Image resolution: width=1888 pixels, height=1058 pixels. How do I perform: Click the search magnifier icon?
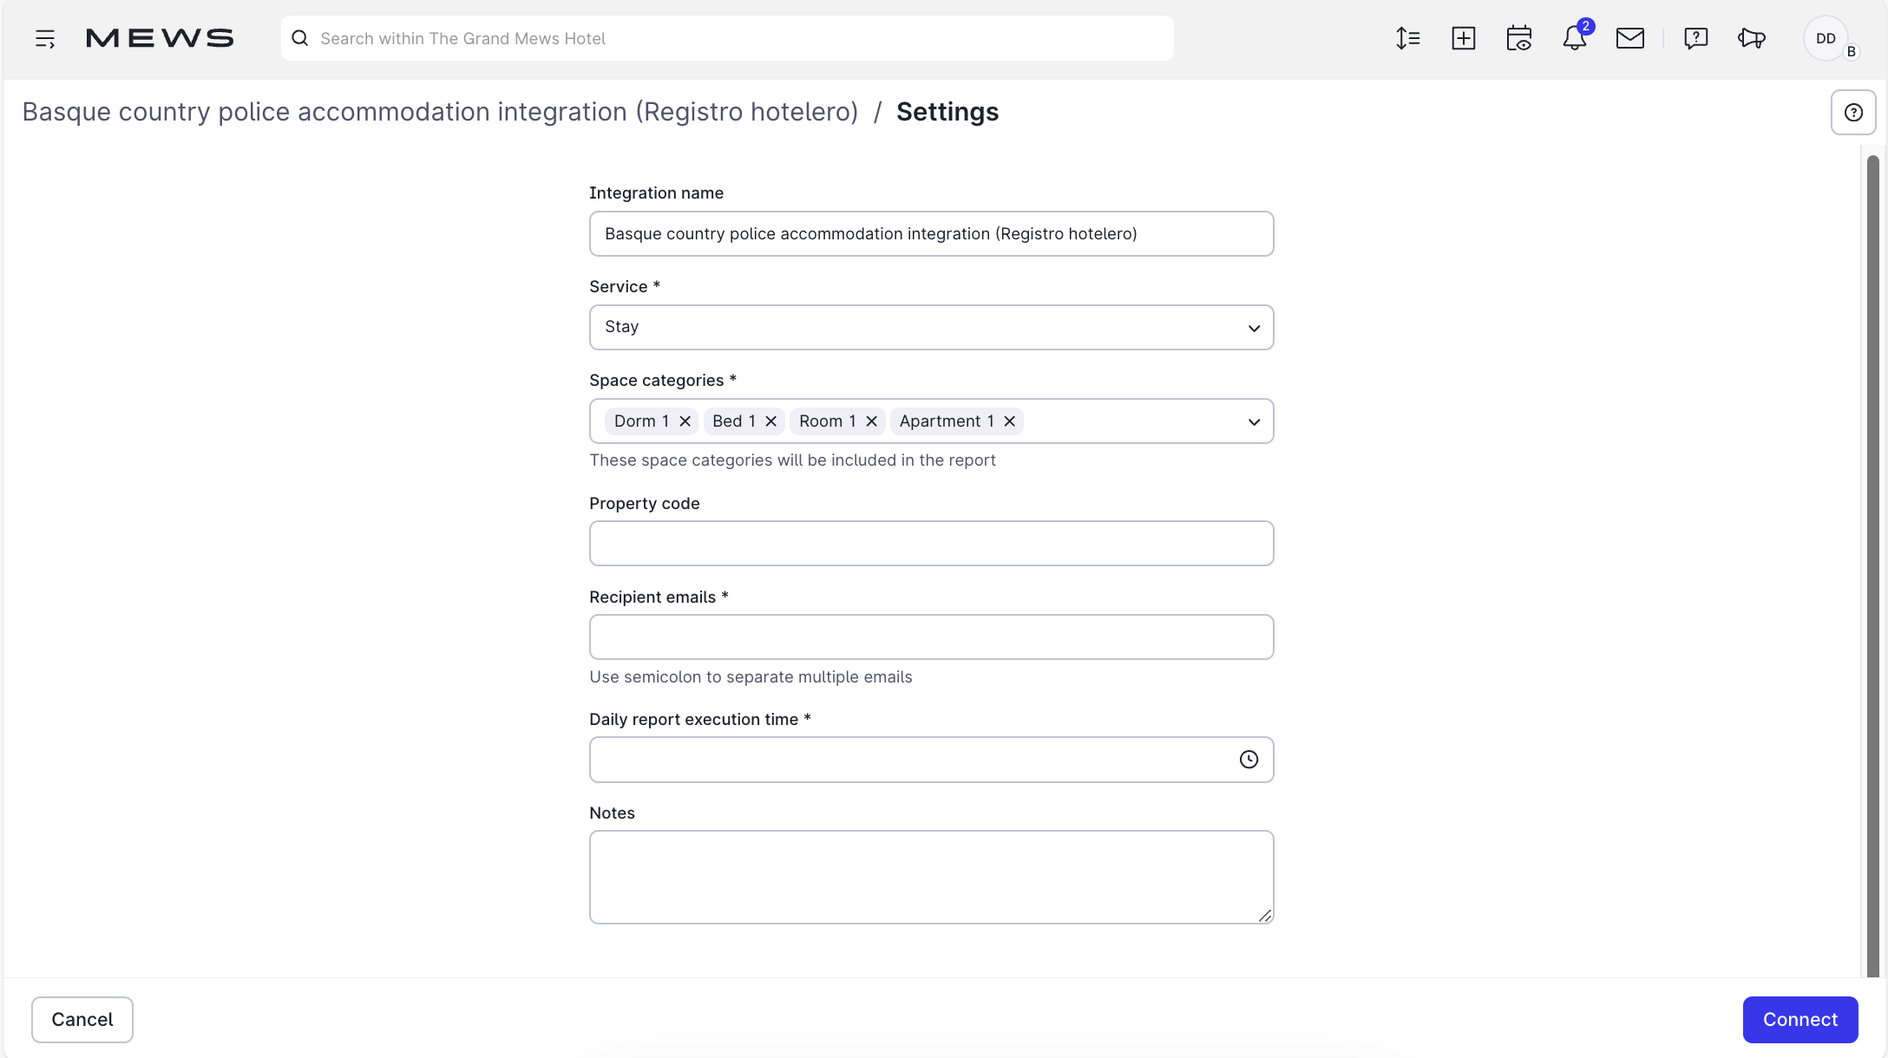(300, 38)
